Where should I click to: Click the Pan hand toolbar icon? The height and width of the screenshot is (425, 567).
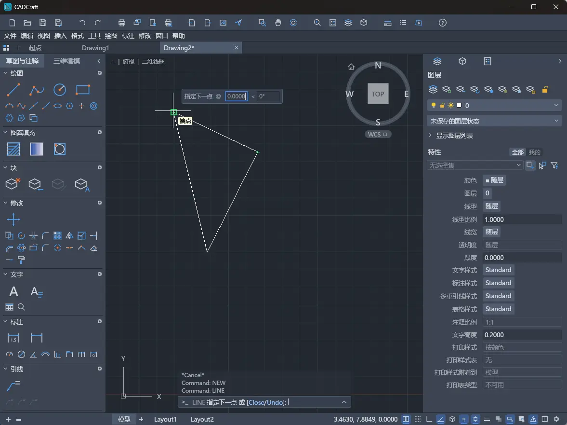(277, 23)
